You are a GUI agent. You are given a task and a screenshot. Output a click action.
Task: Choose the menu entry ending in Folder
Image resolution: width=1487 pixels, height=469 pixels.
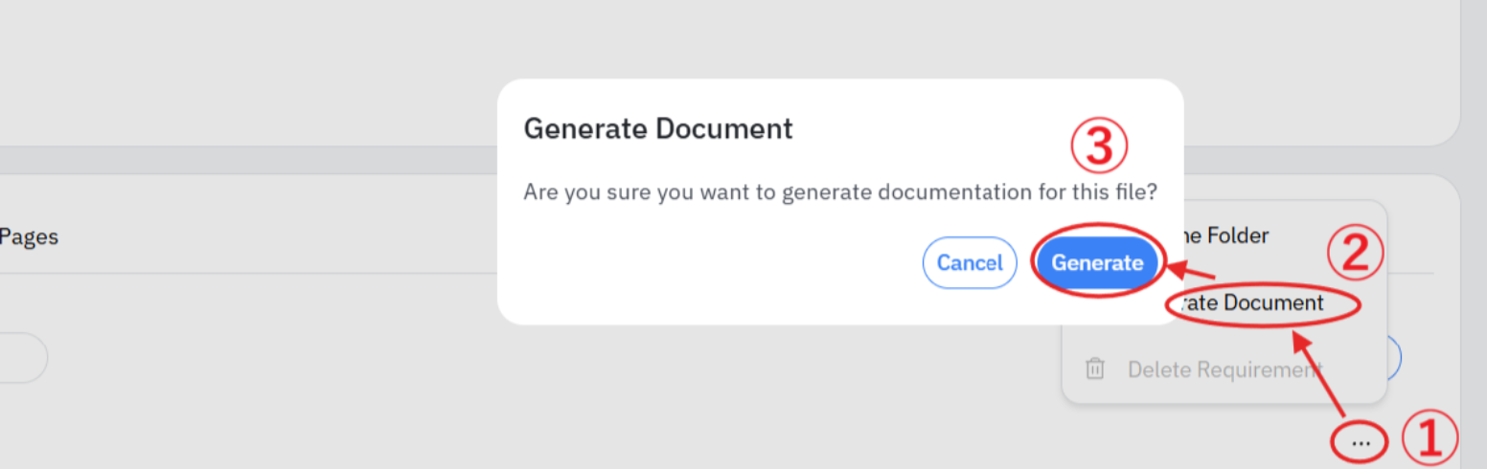(1226, 235)
